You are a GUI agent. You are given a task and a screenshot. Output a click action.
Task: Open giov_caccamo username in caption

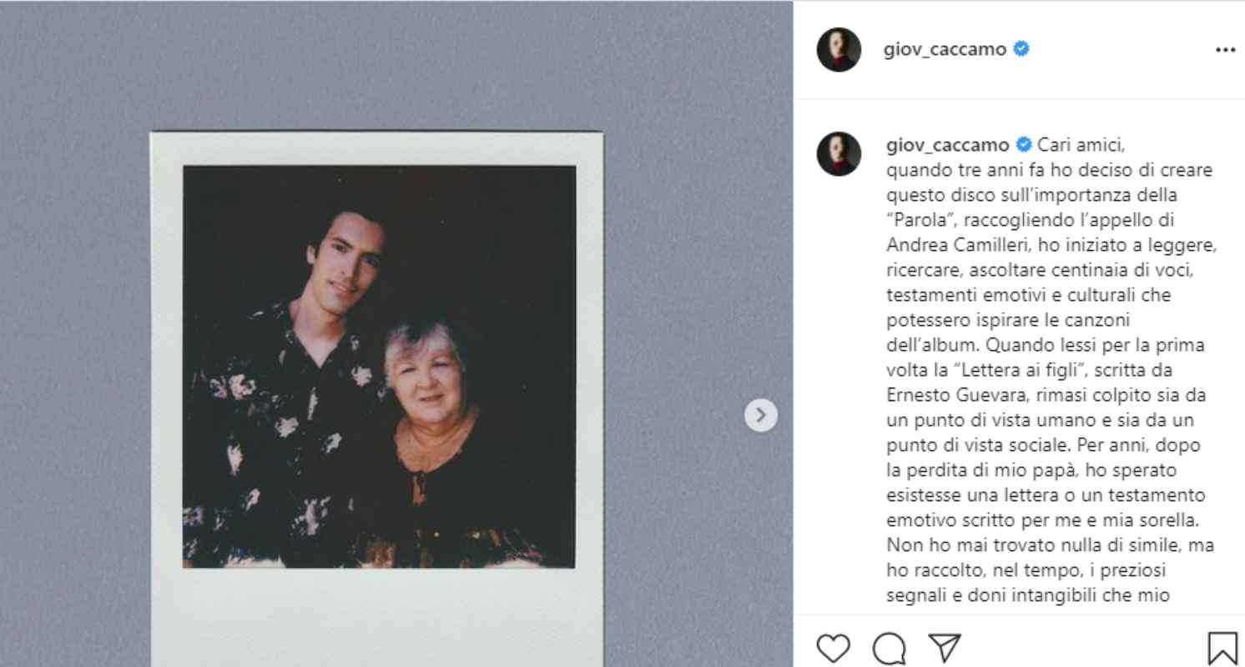947,145
